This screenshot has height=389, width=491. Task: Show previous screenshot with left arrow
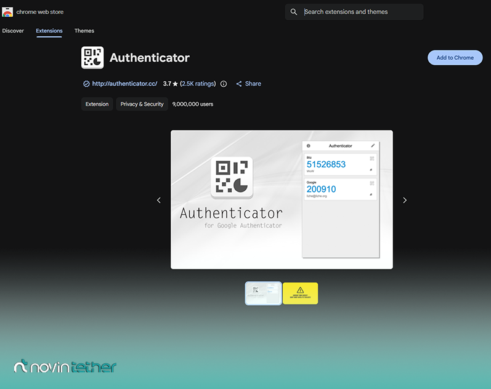[159, 200]
